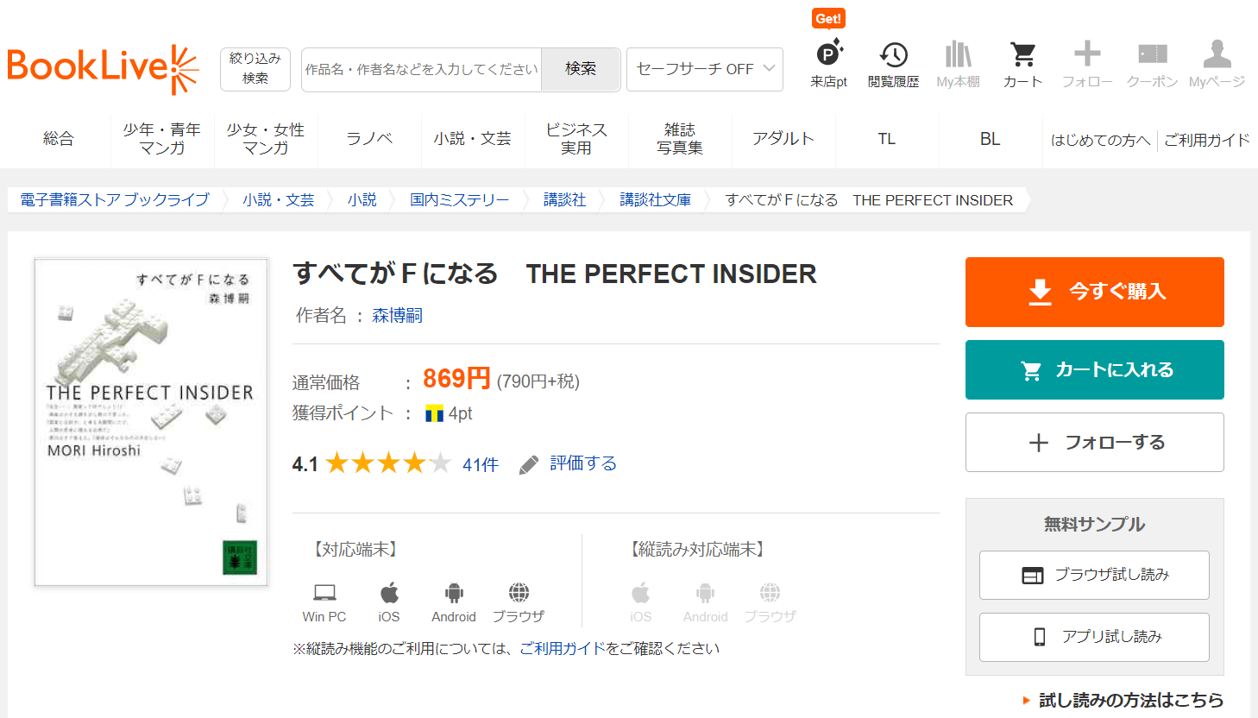The height and width of the screenshot is (718, 1258).
Task: Click the book cover thumbnail
Action: (x=151, y=422)
